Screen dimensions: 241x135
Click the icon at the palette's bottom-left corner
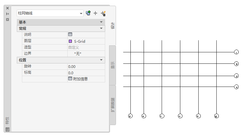coord(8,129)
